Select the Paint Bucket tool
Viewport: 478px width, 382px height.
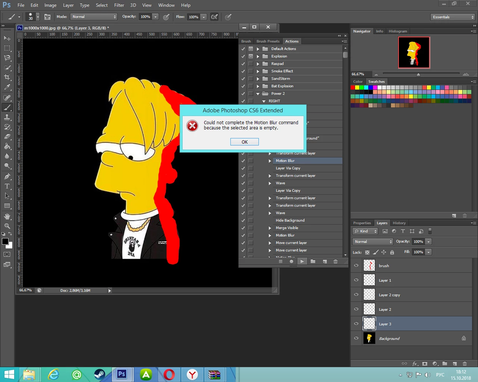7,146
